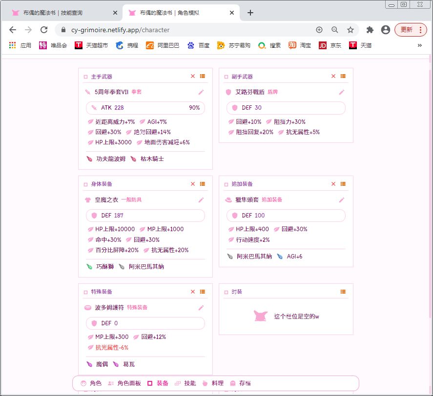Screen dimensions: 433x396
Task: Click the green 巧酥獅 crystal icon
Action: pyautogui.click(x=89, y=267)
